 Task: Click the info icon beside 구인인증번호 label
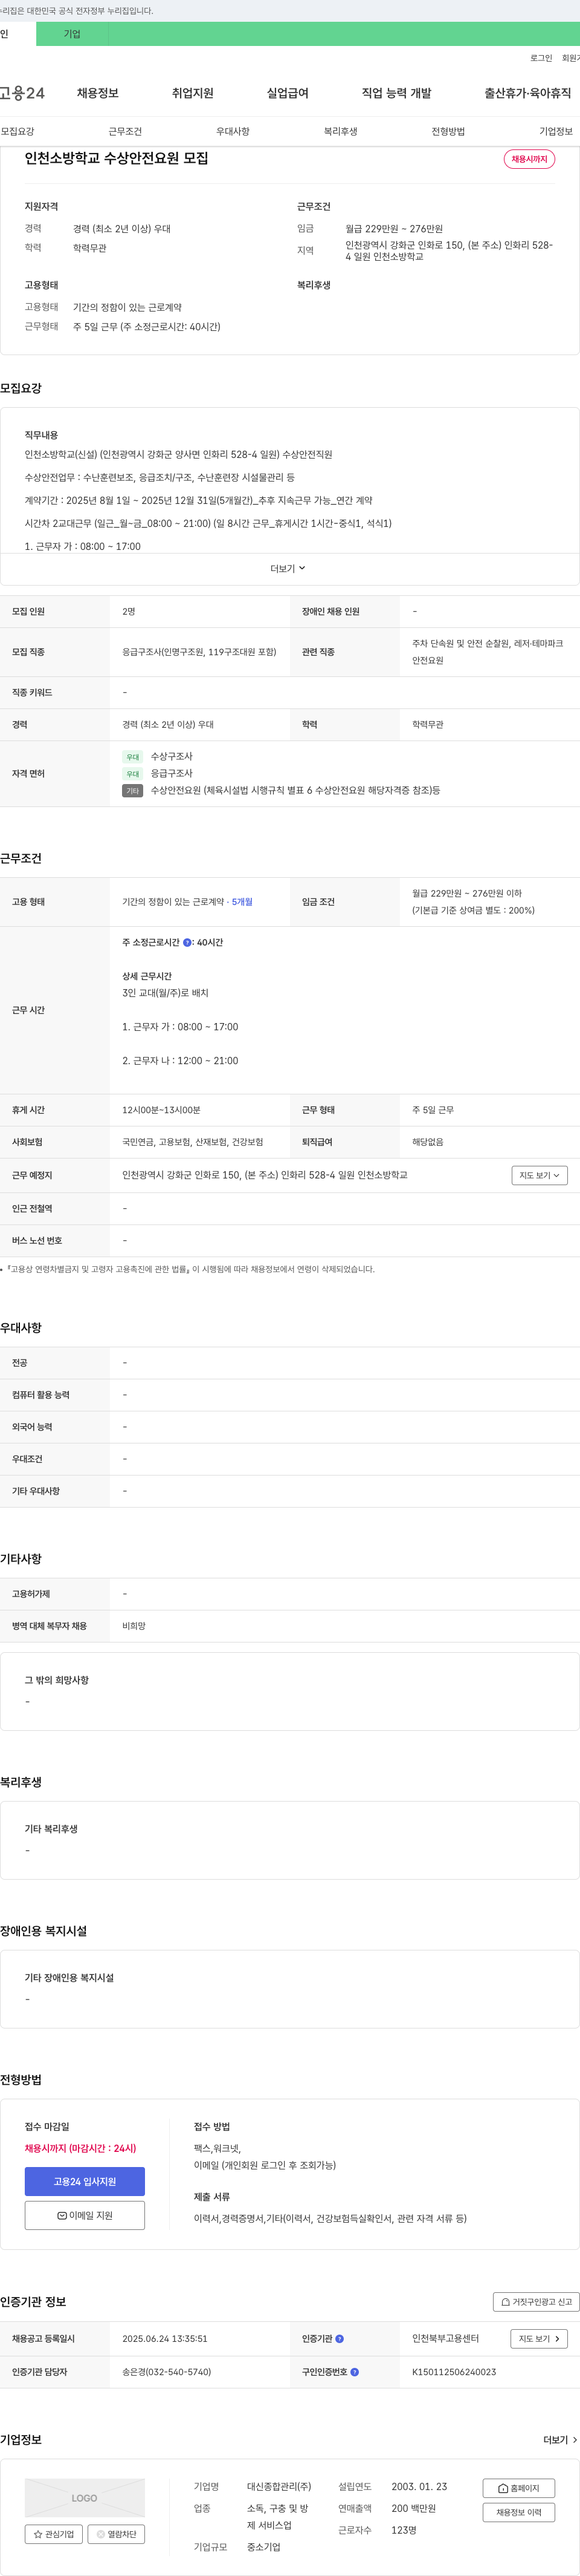(355, 2372)
